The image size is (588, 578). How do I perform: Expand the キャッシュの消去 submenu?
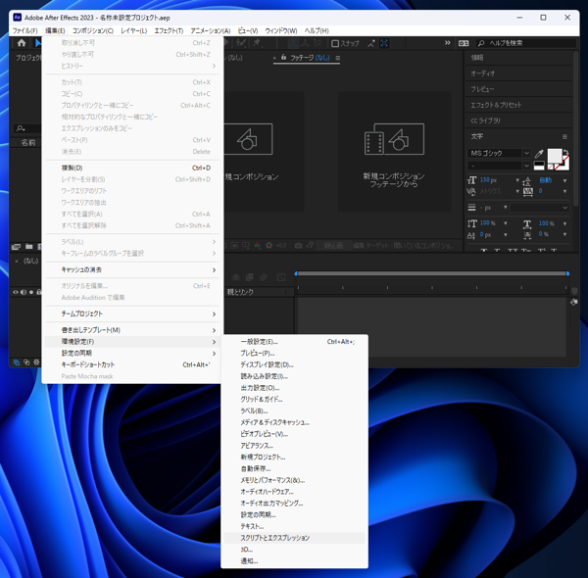(132, 269)
